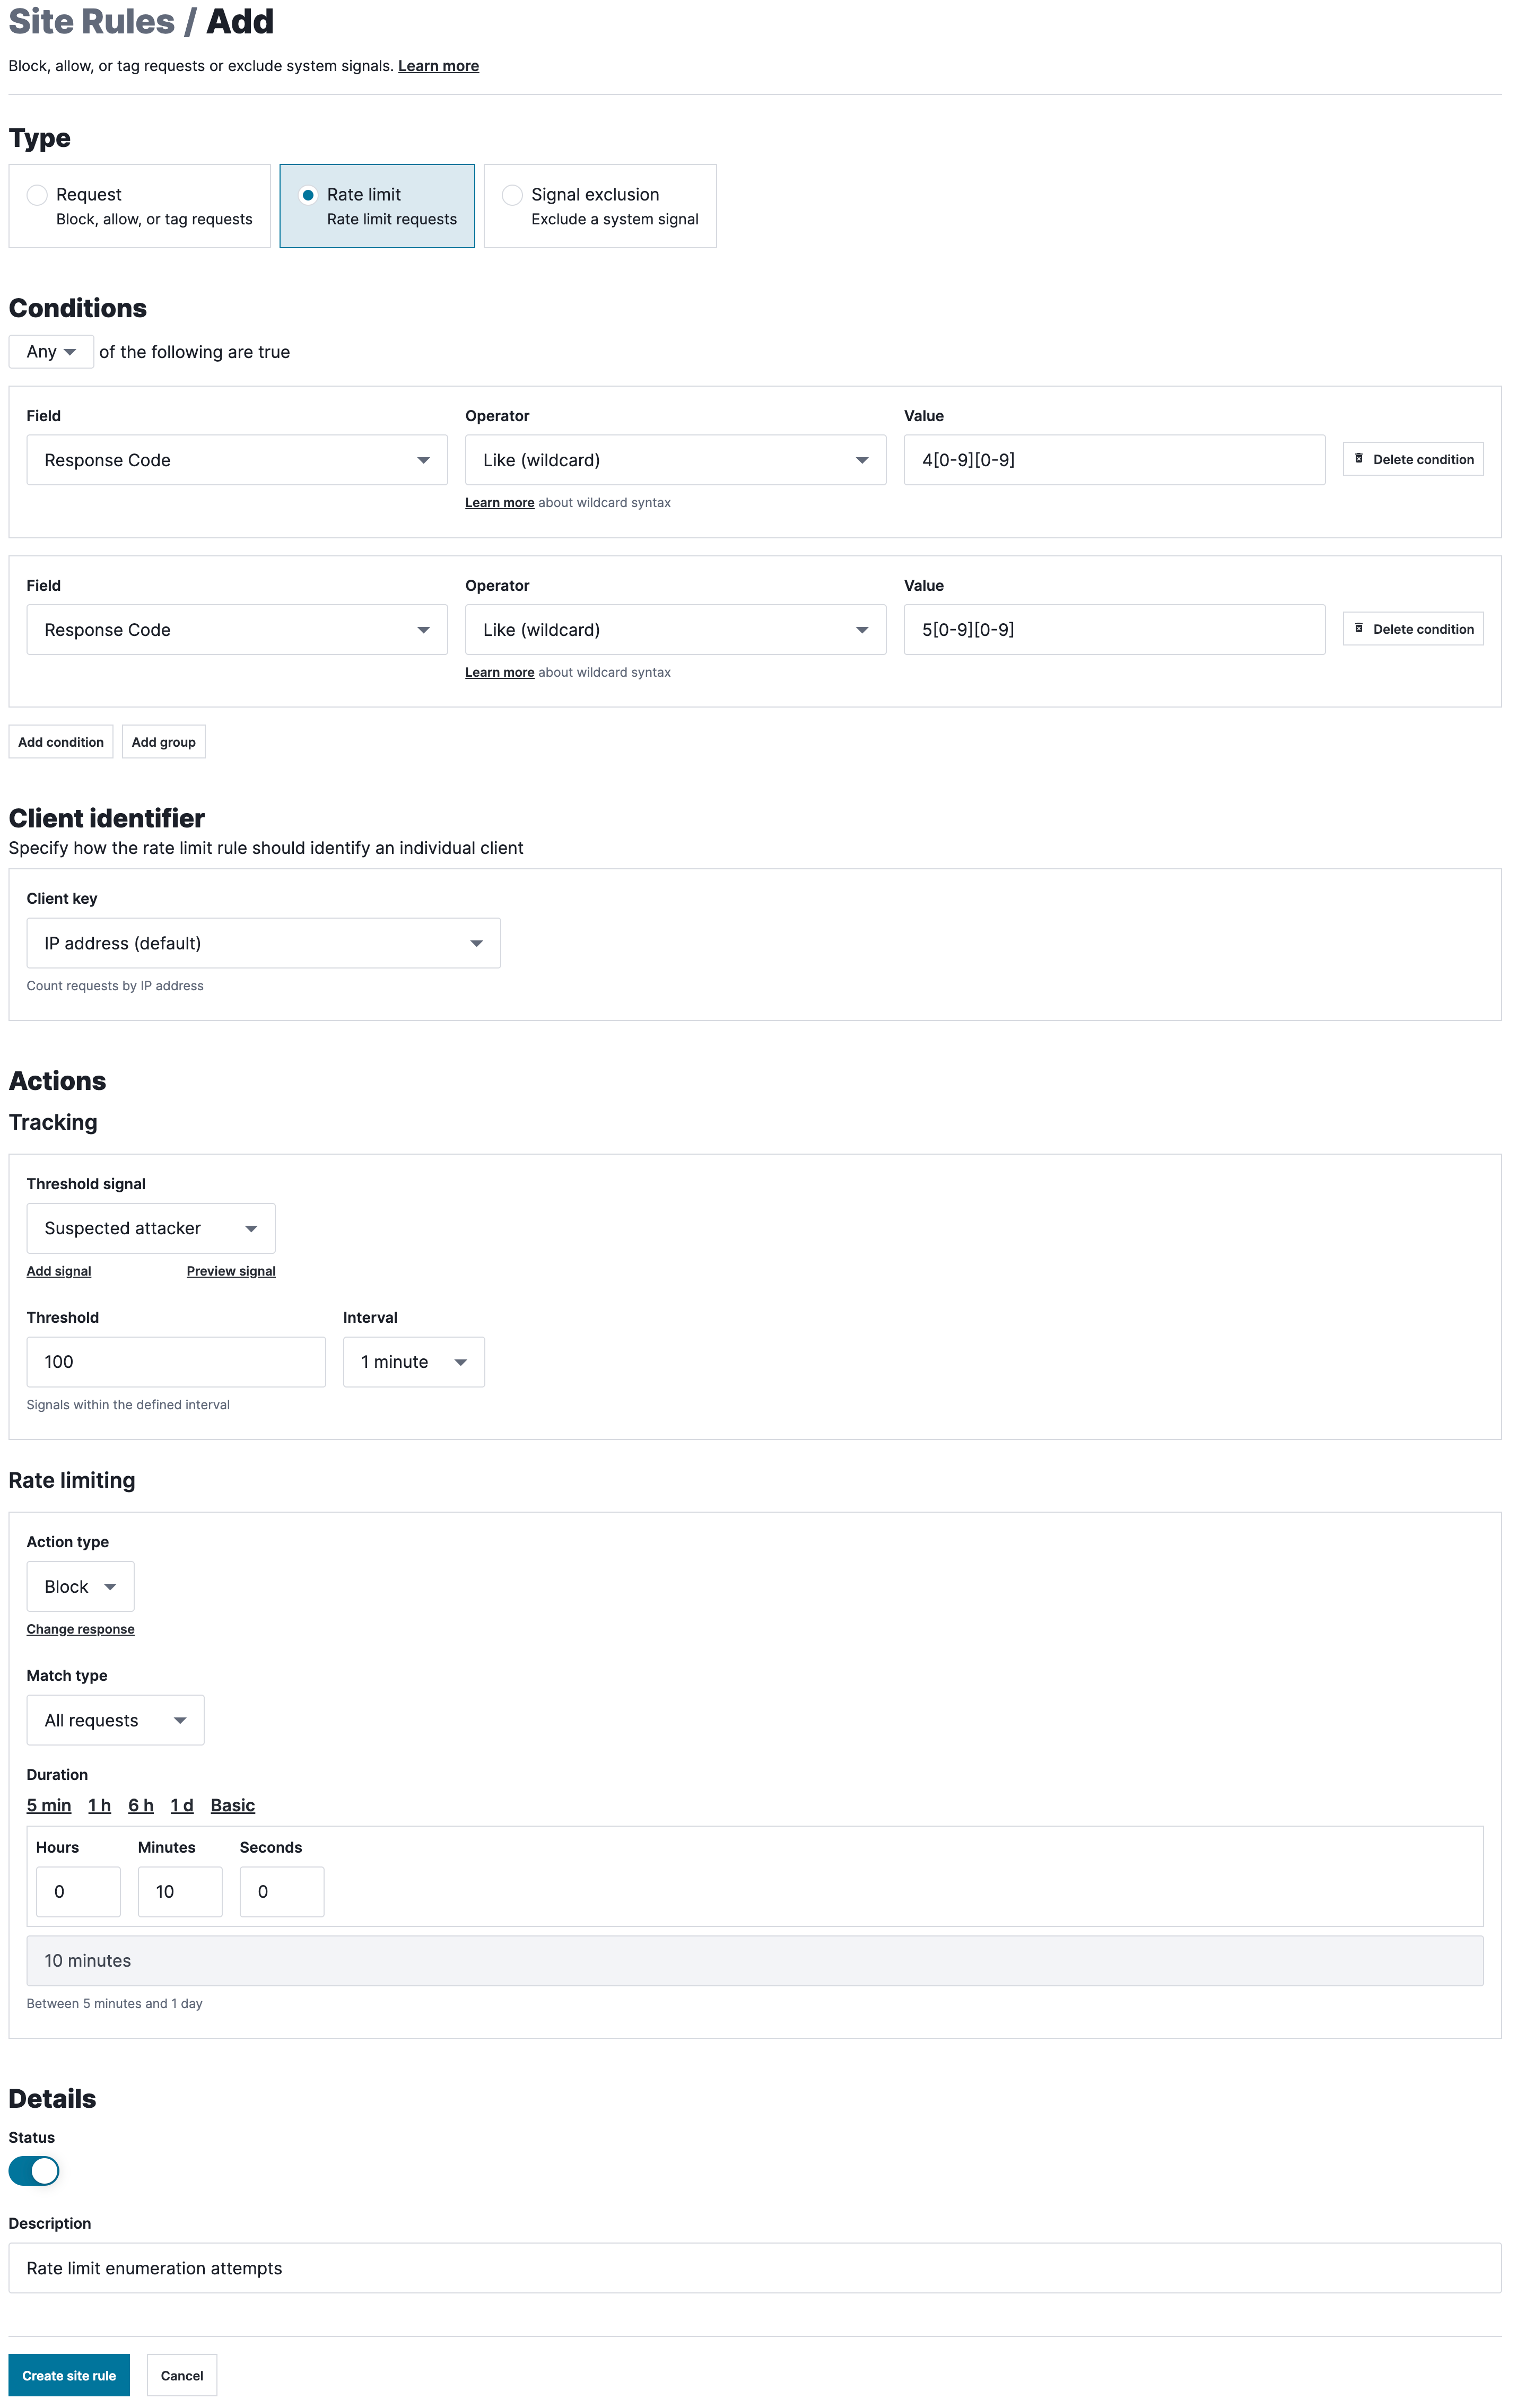Open the Interval 1 minute dropdown

click(413, 1362)
